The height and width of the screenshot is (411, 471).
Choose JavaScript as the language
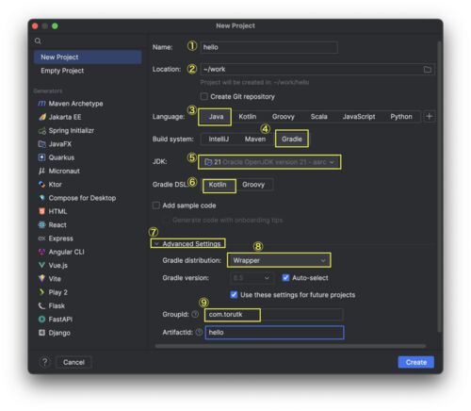(359, 117)
